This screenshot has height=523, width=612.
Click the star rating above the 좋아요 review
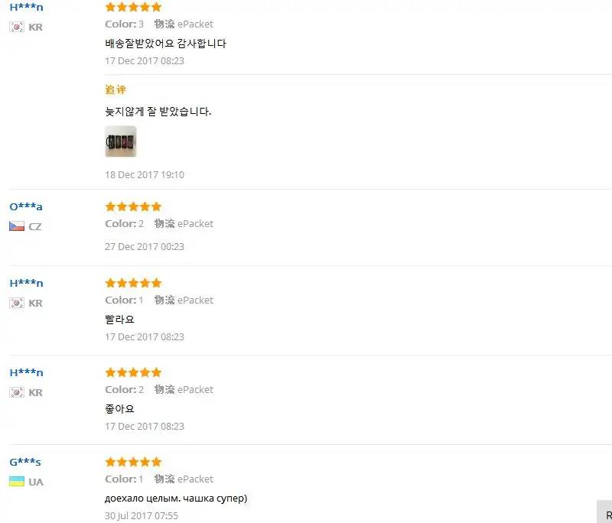[133, 372]
